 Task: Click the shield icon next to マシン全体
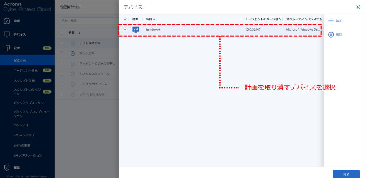tap(72, 53)
